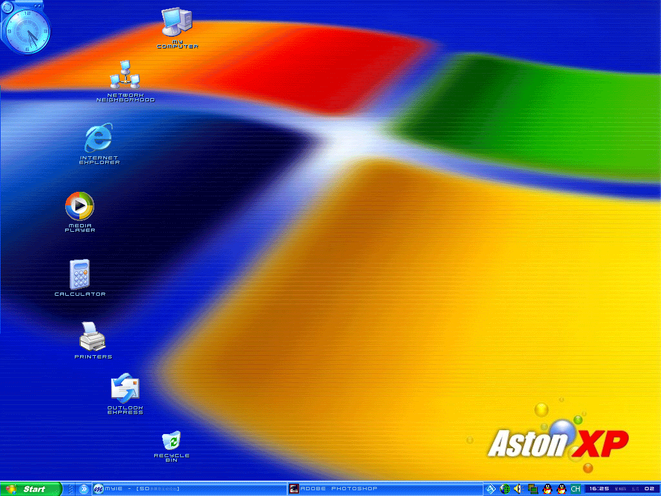661x496 pixels.
Task: Launch Outlook Express from the desktop
Action: tap(125, 389)
